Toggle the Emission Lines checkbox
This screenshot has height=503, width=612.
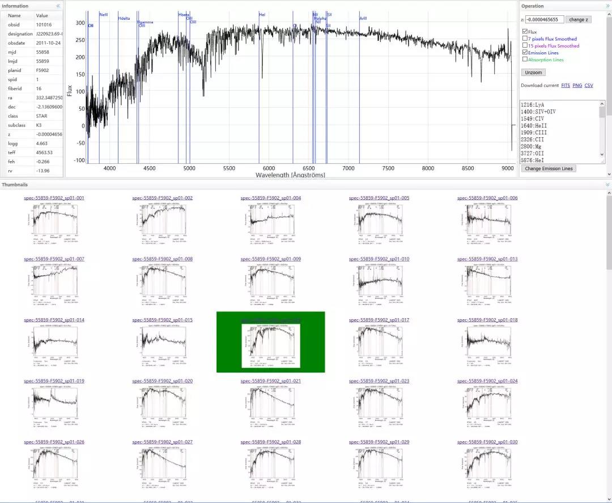point(525,52)
